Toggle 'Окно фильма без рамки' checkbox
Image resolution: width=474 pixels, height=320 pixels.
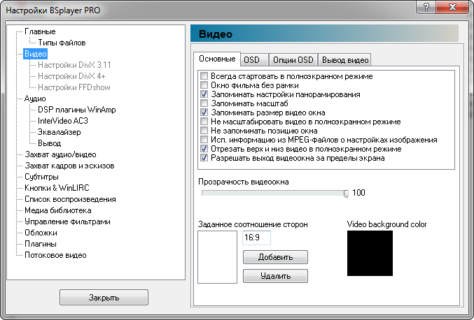[204, 85]
